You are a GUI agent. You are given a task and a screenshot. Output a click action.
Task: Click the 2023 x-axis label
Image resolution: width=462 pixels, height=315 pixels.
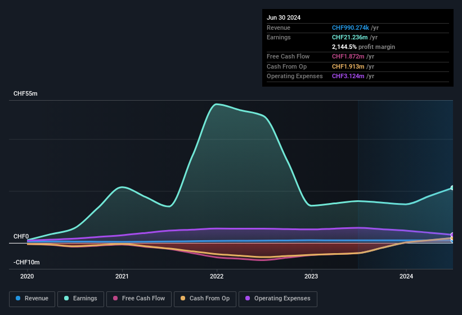[x=311, y=276]
